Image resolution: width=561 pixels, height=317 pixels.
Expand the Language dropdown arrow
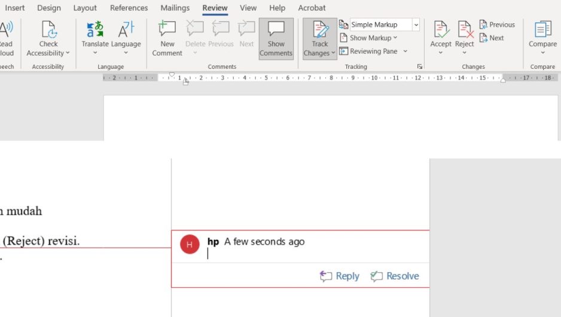(x=126, y=53)
